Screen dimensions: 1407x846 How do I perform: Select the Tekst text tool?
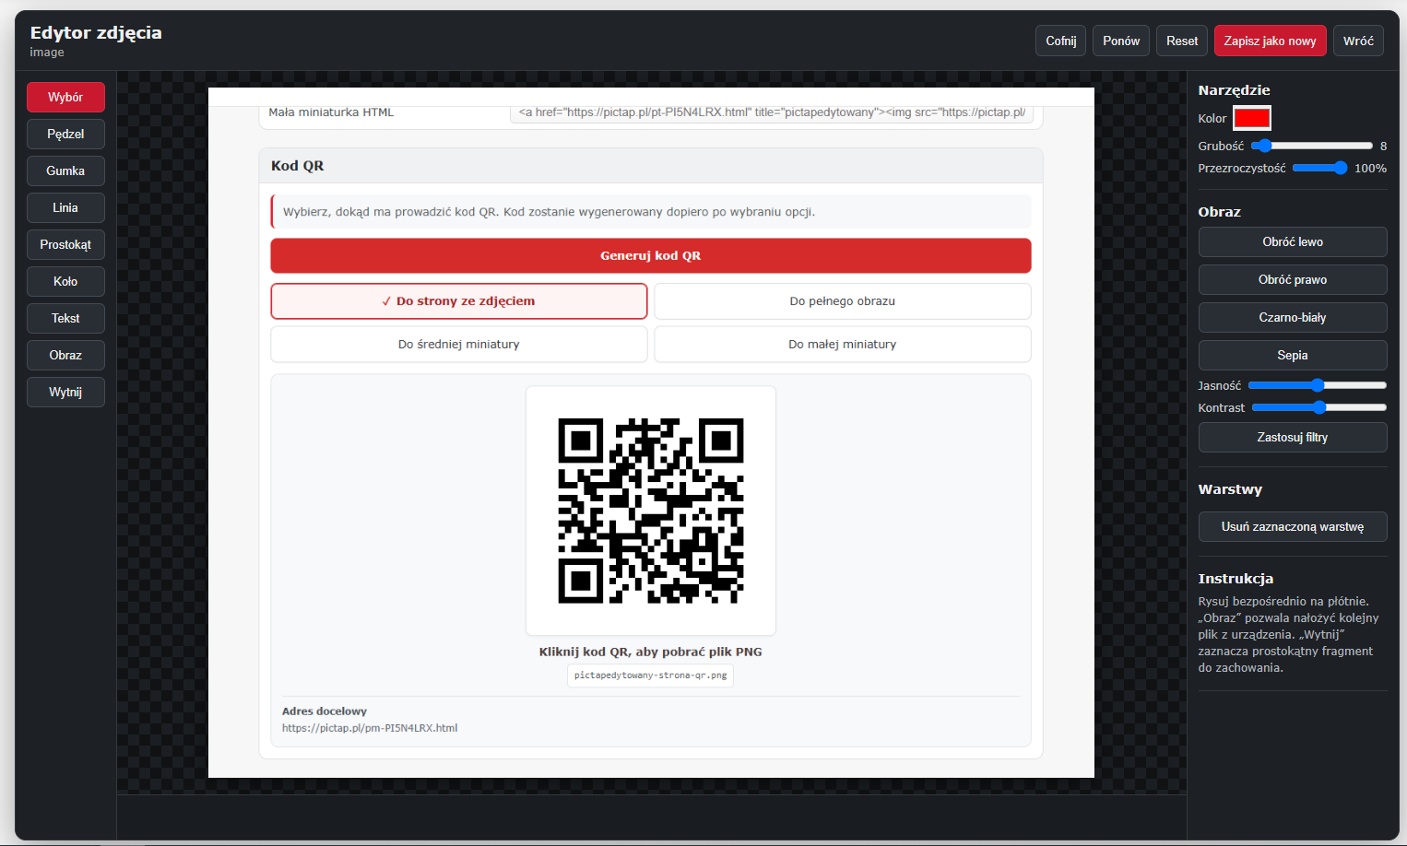coord(65,318)
